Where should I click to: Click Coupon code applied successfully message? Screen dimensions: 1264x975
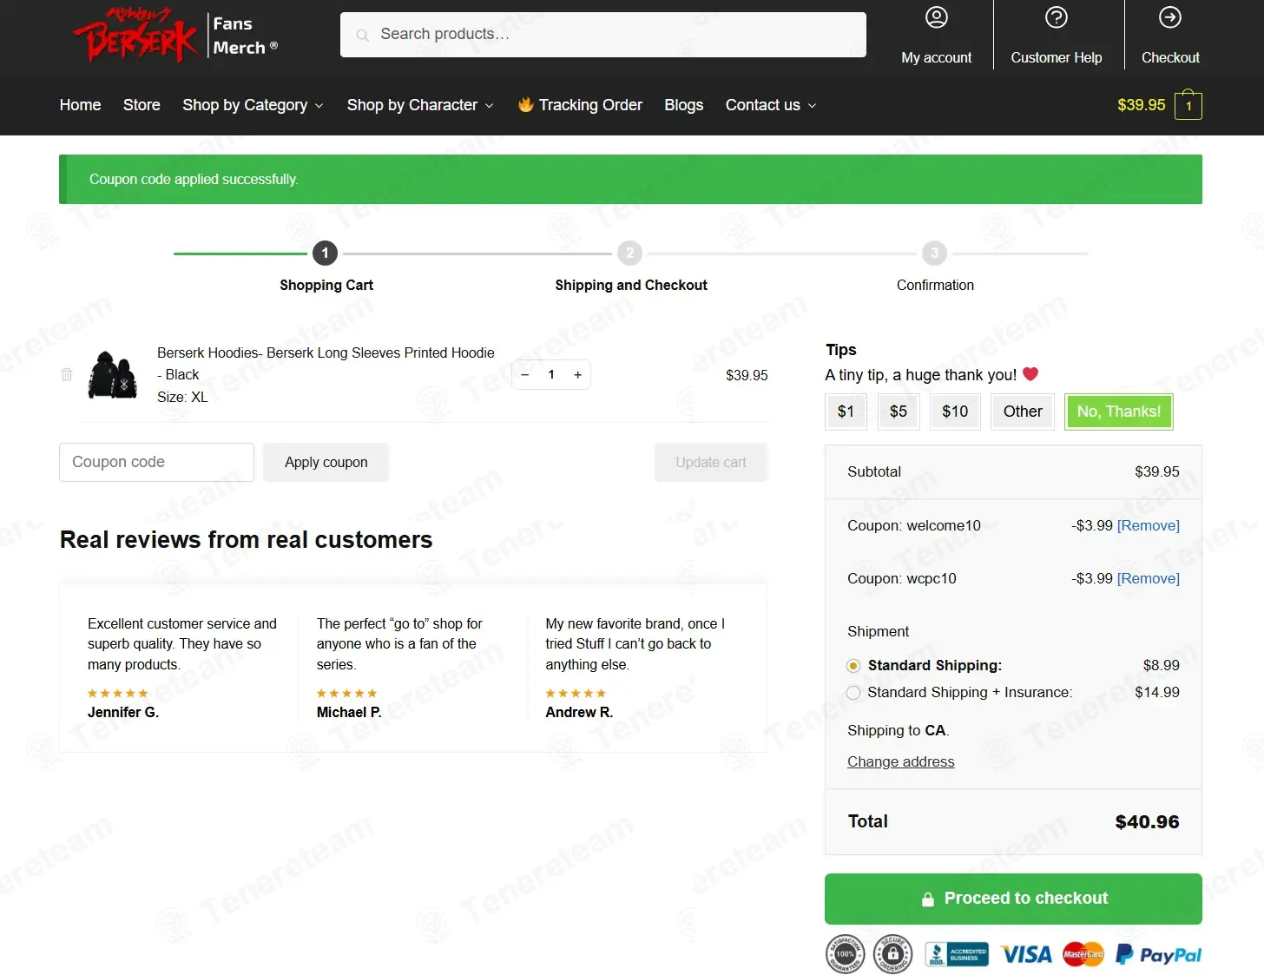(x=194, y=180)
